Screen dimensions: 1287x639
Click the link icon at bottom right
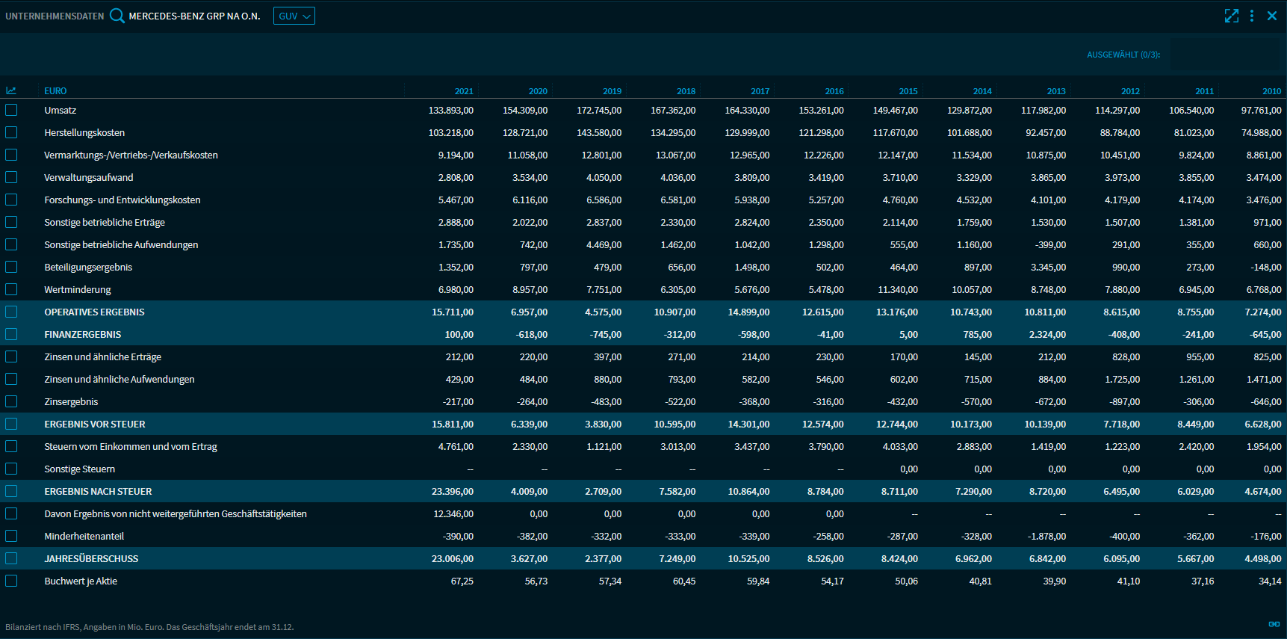click(x=1274, y=624)
